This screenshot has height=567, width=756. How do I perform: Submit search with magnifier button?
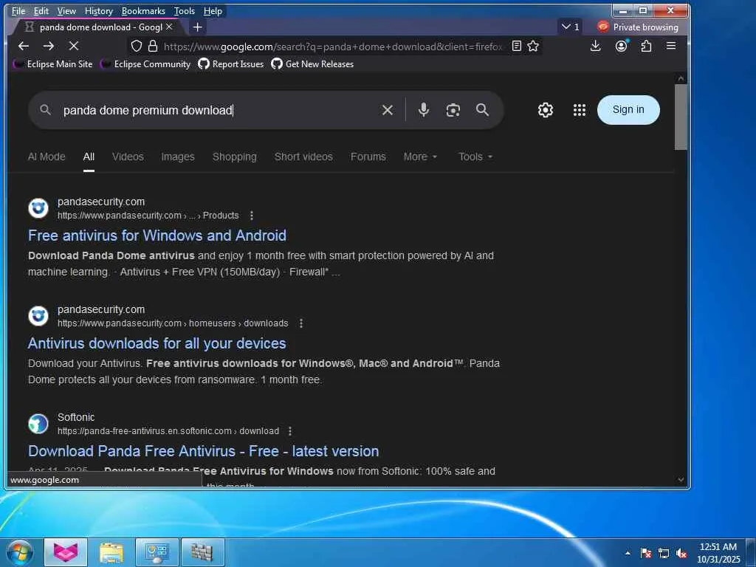click(x=482, y=110)
